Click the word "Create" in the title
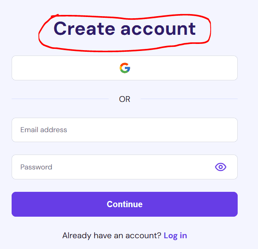 [x=84, y=29]
